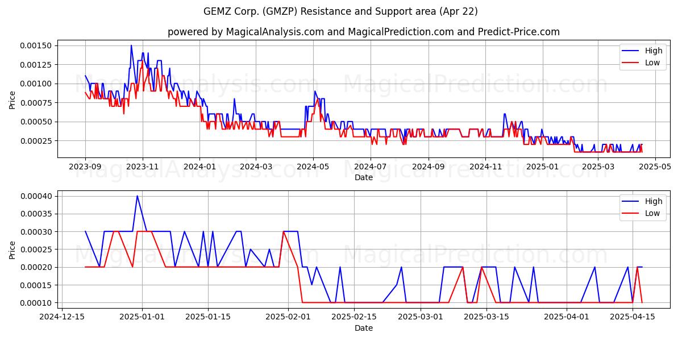The image size is (682, 341).
Task: Click the '2023-09' date label on the top chart
Action: coord(85,167)
